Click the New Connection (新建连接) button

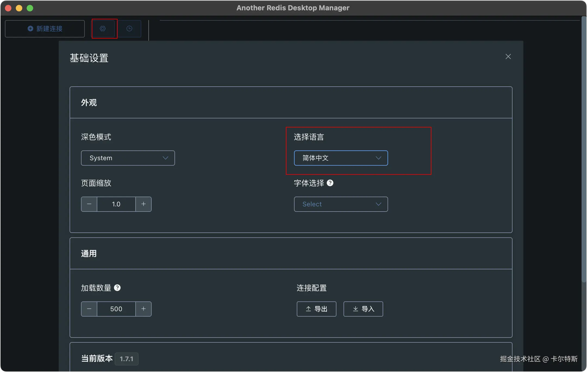click(45, 29)
